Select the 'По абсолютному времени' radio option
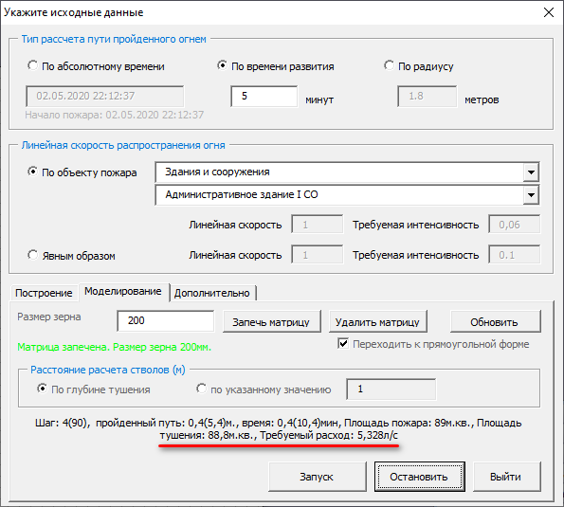Screen dimensions: 564x507 [x=96, y=66]
